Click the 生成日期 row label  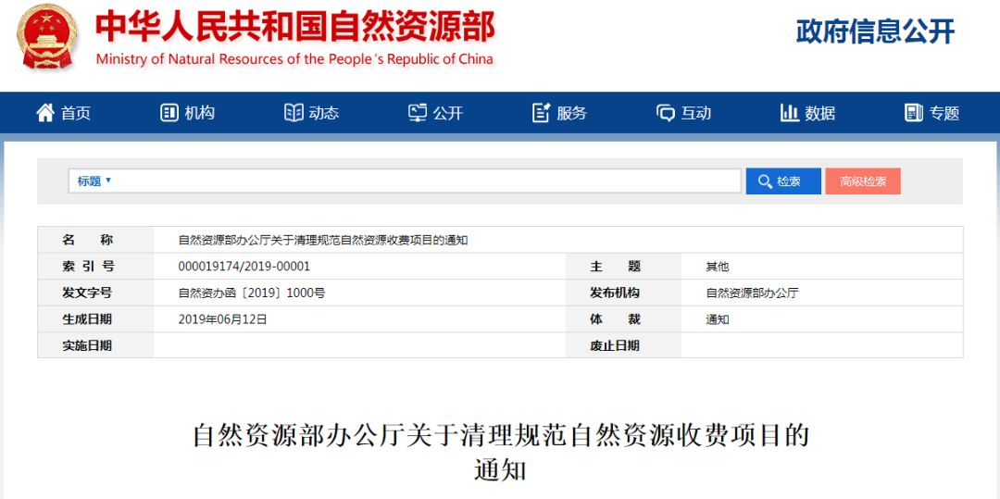pyautogui.click(x=87, y=319)
